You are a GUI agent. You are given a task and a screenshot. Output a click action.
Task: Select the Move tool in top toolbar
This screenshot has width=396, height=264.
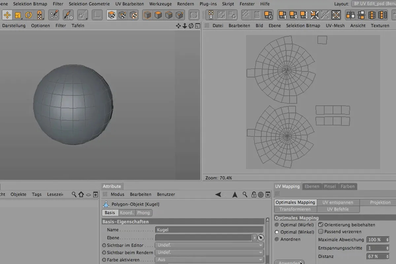click(x=7, y=15)
